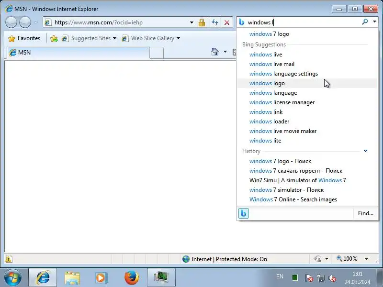Click the muted volume tray icon

[332, 278]
